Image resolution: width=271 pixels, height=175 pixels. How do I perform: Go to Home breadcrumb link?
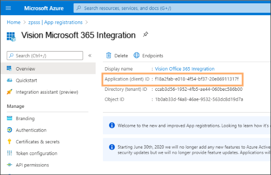[x=14, y=22]
